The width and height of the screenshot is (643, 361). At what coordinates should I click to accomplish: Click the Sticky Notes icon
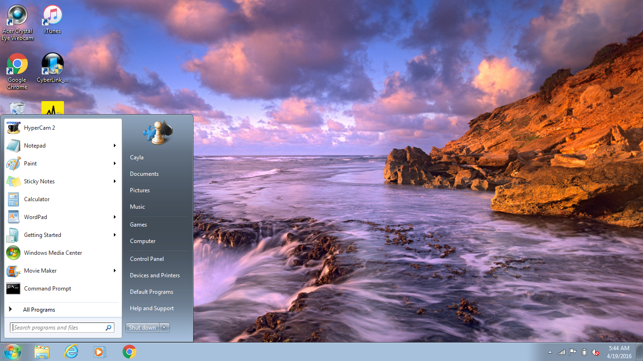tap(13, 181)
